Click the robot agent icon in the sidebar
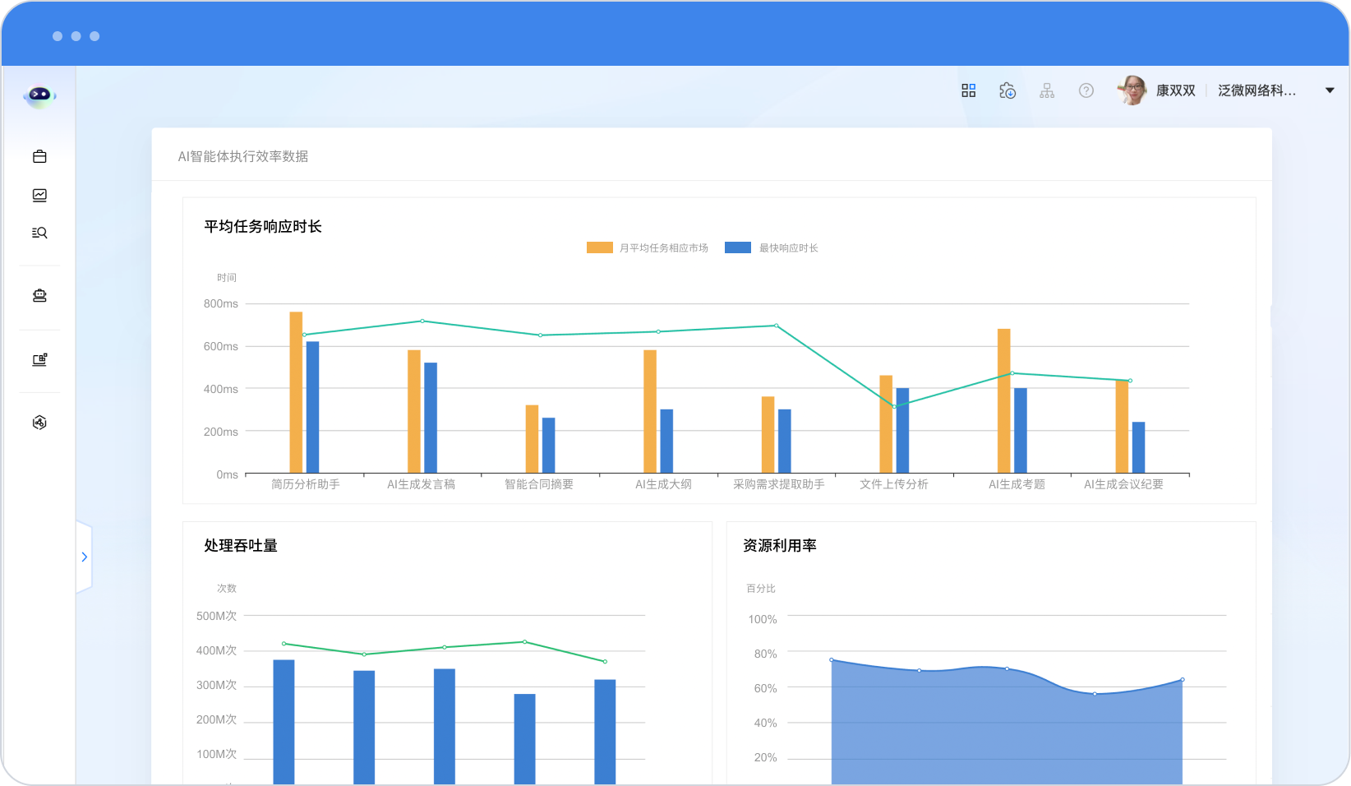The width and height of the screenshot is (1351, 786). (39, 296)
